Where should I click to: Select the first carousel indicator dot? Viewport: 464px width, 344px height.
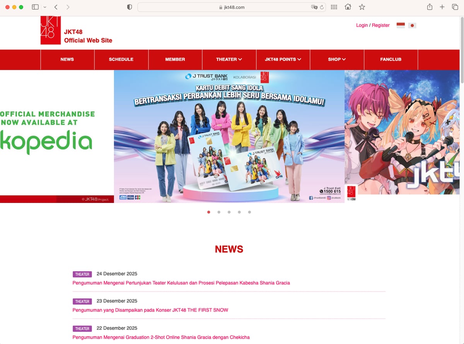tap(209, 212)
